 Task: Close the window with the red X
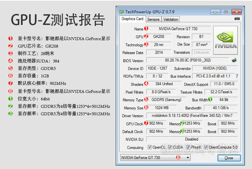[236, 12]
